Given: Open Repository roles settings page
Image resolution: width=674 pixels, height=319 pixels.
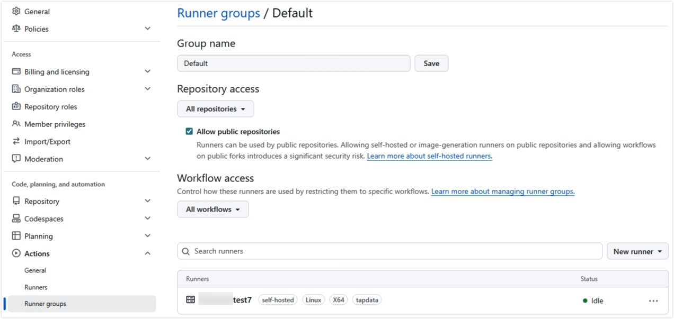Looking at the screenshot, I should tap(50, 106).
